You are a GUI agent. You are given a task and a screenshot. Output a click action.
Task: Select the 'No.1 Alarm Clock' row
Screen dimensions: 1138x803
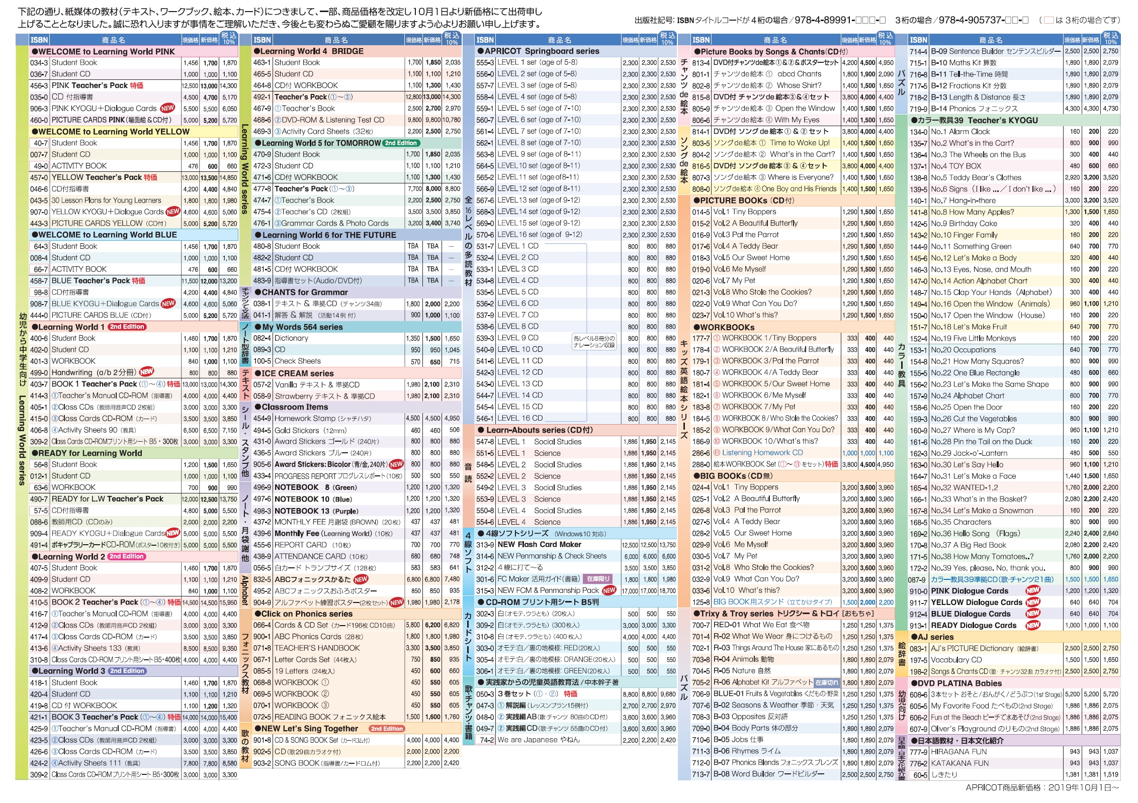tap(1014, 132)
